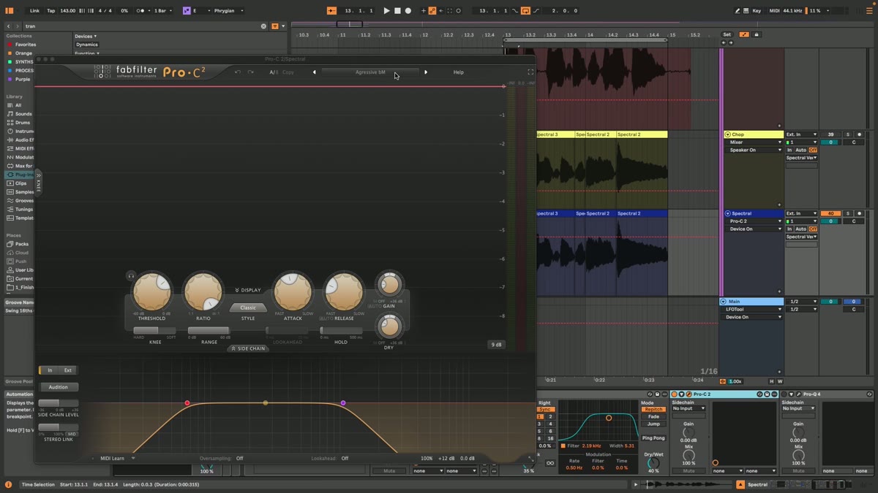Image resolution: width=878 pixels, height=493 pixels.
Task: Solo the Chop track with S button
Action: (x=848, y=134)
